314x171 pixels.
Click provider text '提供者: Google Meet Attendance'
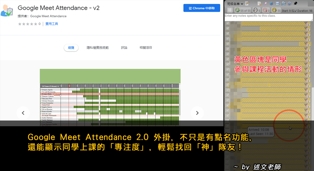pos(42,16)
